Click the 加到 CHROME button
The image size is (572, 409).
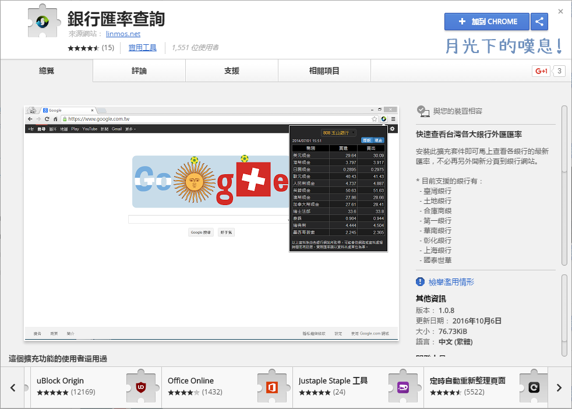coord(486,21)
